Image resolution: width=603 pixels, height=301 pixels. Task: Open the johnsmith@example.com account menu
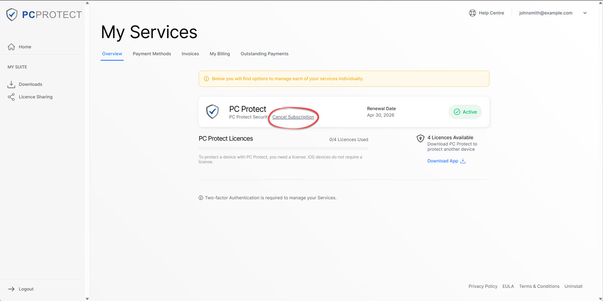coord(546,13)
